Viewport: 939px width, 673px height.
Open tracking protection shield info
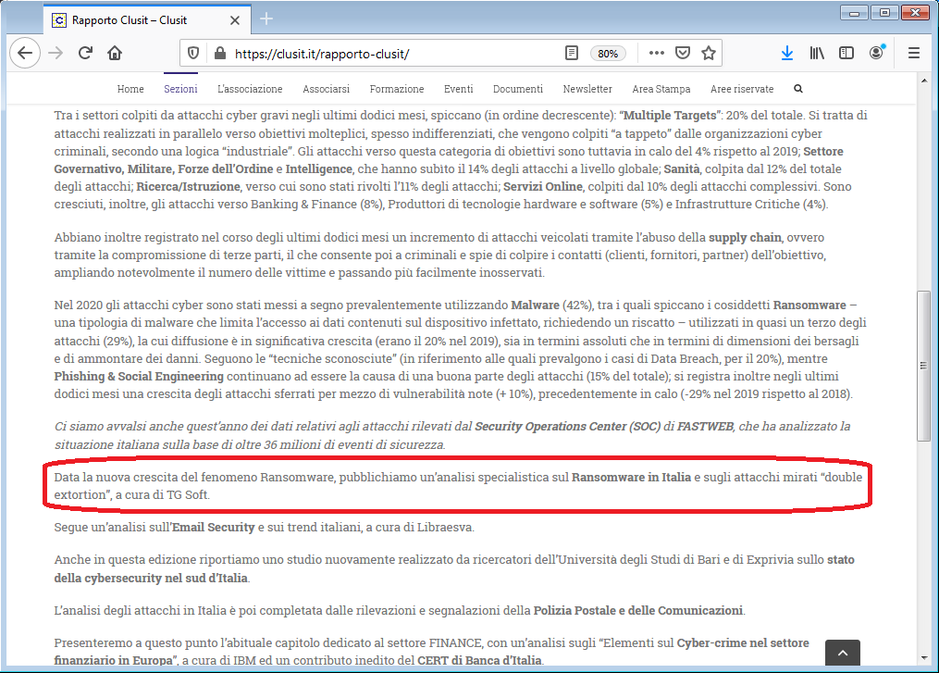pos(193,54)
